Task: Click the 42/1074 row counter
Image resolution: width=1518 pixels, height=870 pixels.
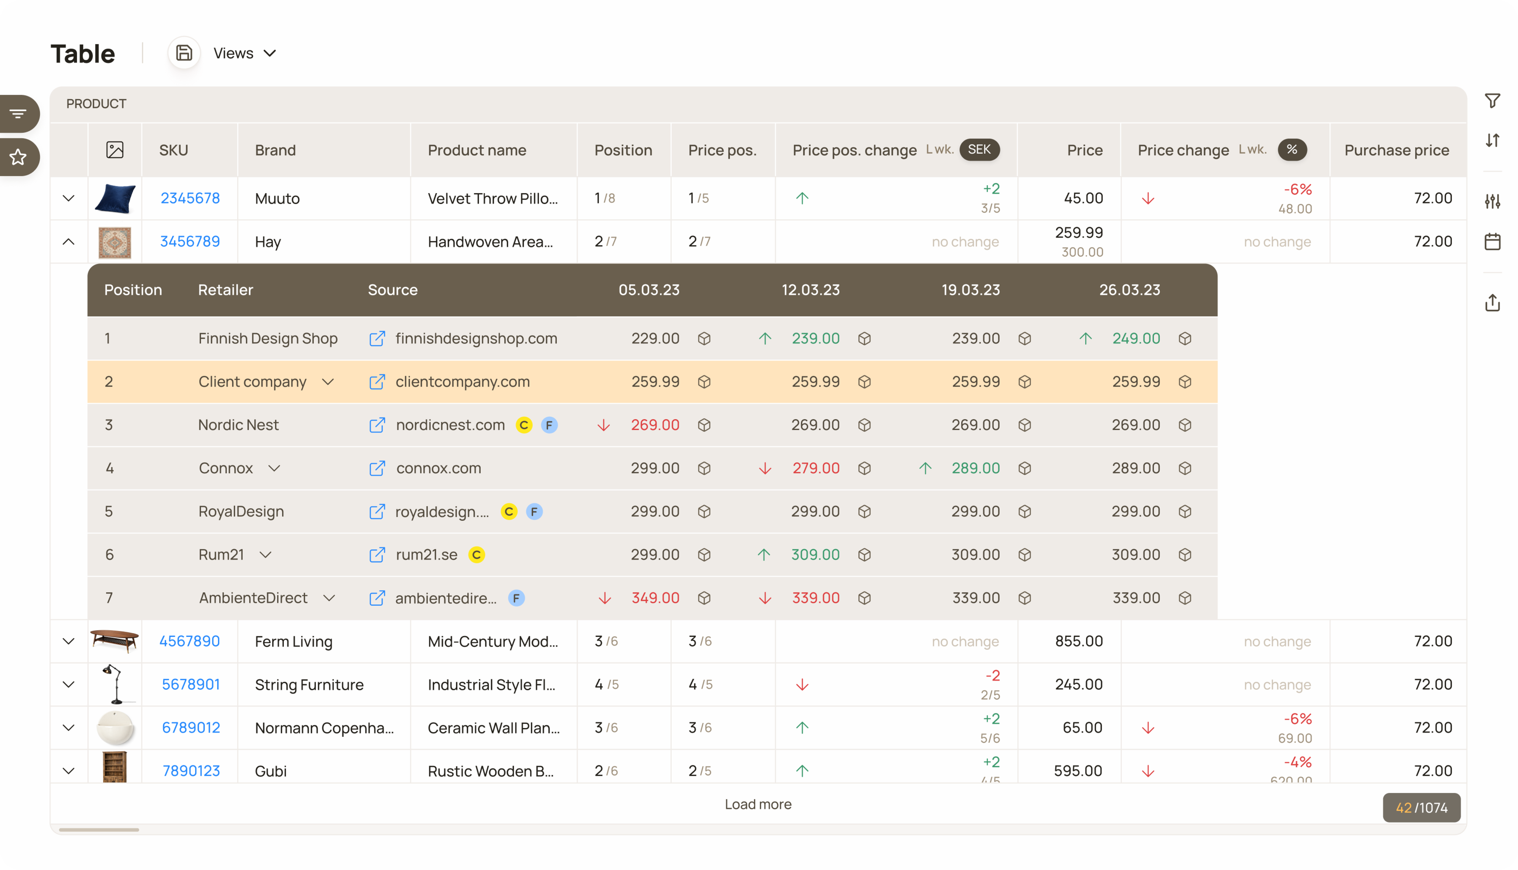Action: (1421, 808)
